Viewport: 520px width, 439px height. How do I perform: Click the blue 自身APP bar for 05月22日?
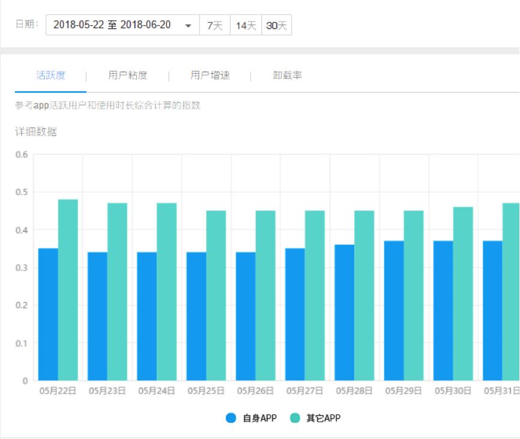tap(48, 314)
